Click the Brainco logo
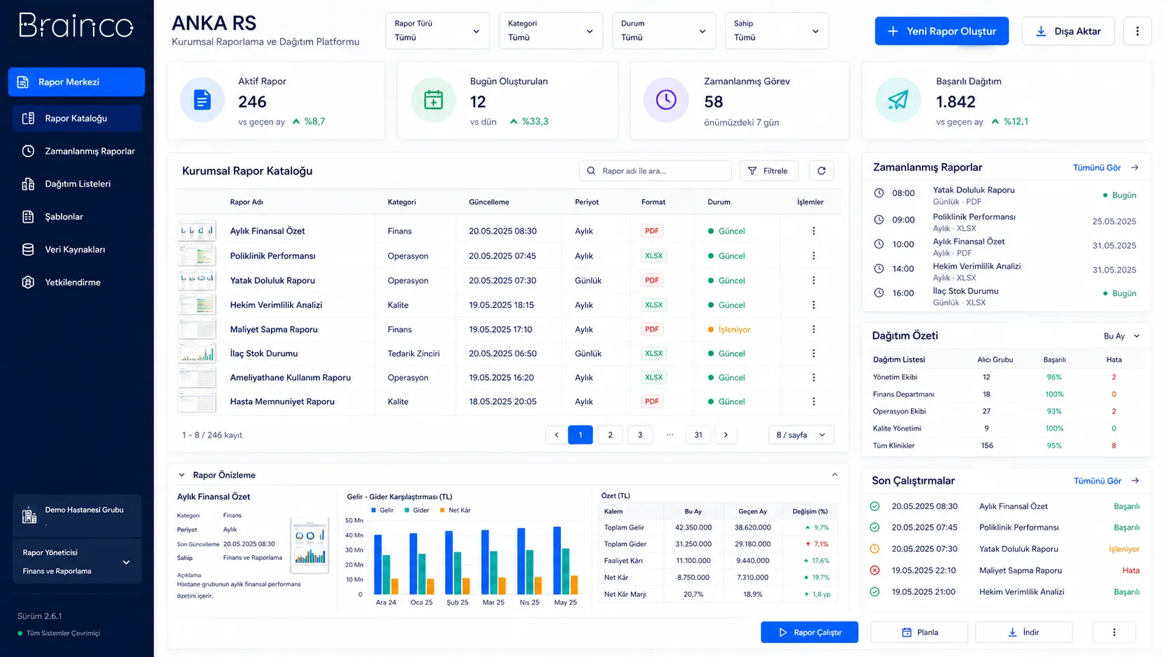This screenshot has height=657, width=1168. click(x=75, y=26)
